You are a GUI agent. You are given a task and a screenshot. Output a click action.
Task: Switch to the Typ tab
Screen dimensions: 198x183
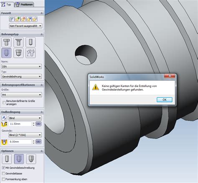[7, 5]
